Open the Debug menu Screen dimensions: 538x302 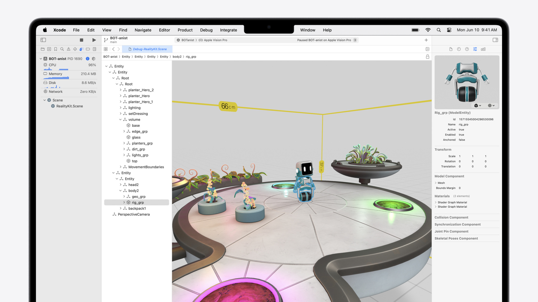click(206, 30)
